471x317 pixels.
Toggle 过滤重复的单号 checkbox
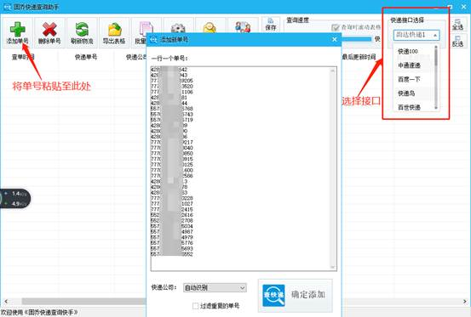click(x=195, y=306)
